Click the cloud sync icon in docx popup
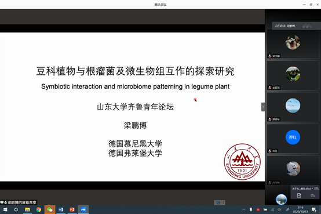The image size is (321, 214). coord(312,195)
